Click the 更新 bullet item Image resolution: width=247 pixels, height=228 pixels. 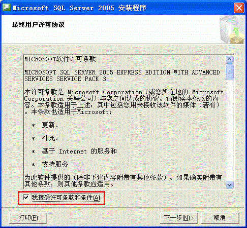50,125
